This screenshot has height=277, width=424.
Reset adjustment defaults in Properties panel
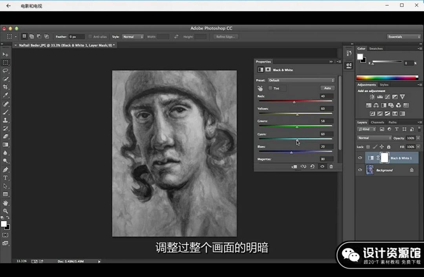click(313, 166)
